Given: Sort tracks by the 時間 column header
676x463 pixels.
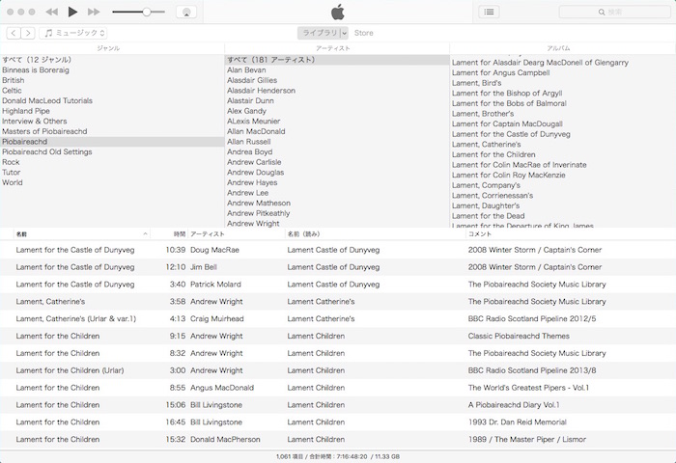Looking at the screenshot, I should [179, 233].
